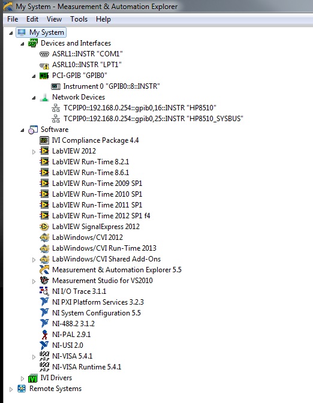The width and height of the screenshot is (313, 403).
Task: Select the gpib0,25 "HP8510_SYSBUS" resource
Action: click(x=153, y=119)
